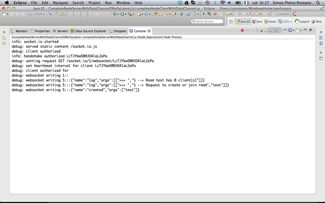Toggle show console on standard error change
Screen dimensions: 325x203
[x=277, y=31]
